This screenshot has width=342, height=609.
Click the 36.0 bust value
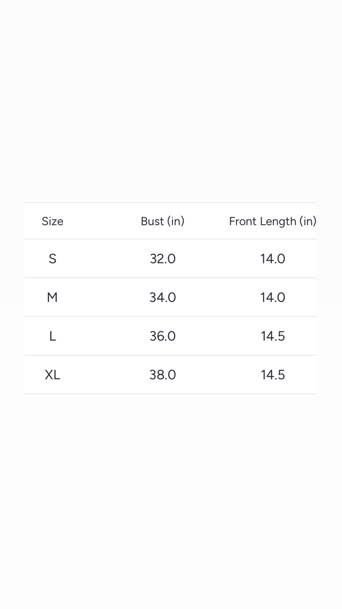[162, 336]
